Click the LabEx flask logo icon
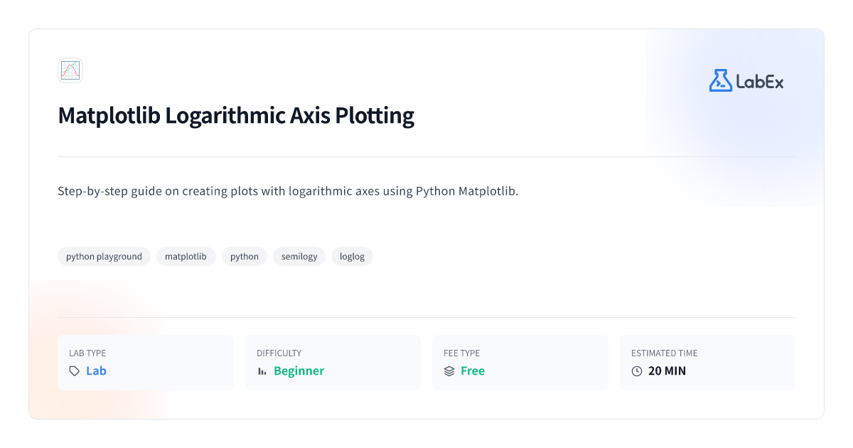853x448 pixels. pyautogui.click(x=720, y=80)
